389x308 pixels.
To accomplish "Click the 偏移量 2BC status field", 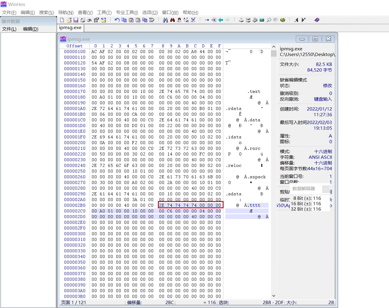I will [x=150, y=302].
